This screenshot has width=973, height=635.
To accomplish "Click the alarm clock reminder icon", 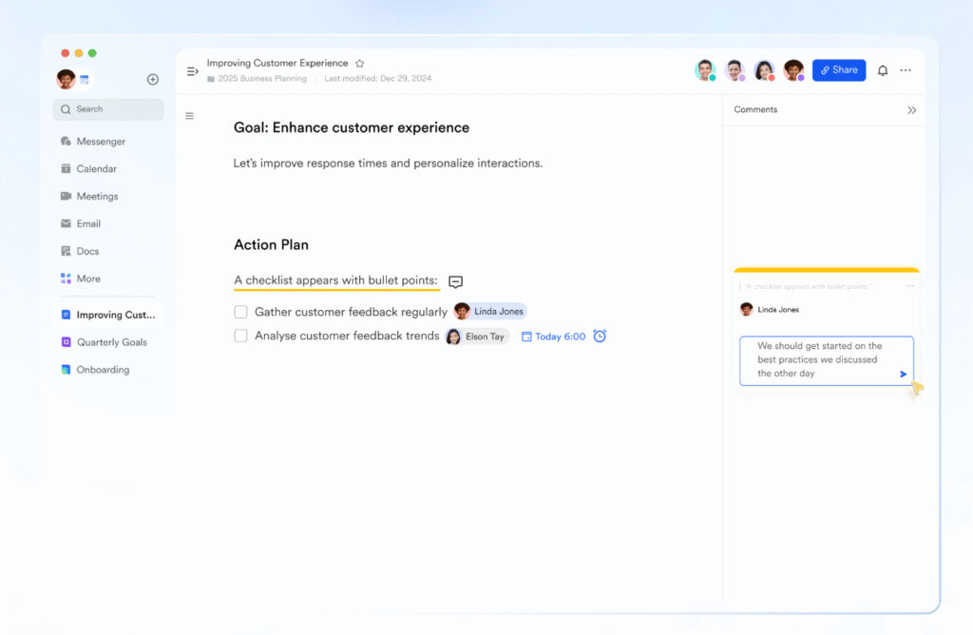I will click(600, 337).
